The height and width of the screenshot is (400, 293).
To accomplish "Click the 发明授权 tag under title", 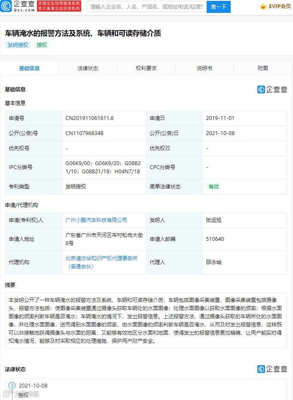I will [x=18, y=45].
